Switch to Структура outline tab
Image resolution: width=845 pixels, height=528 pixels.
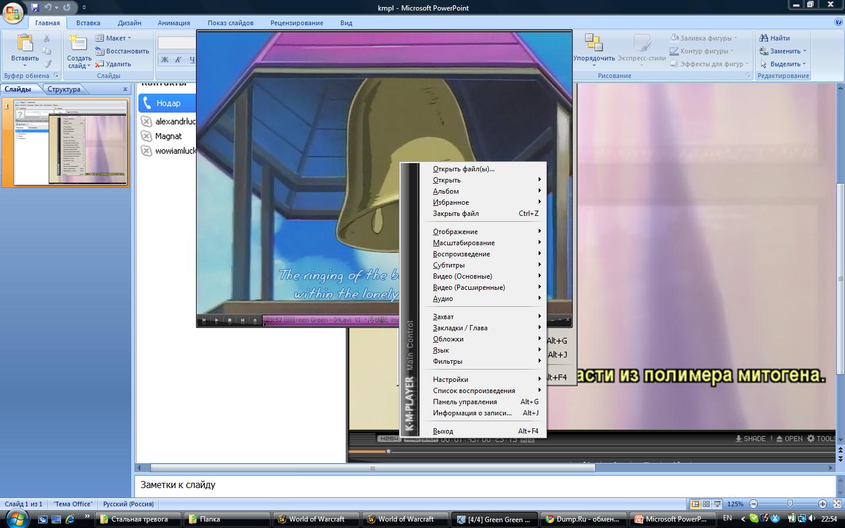64,89
